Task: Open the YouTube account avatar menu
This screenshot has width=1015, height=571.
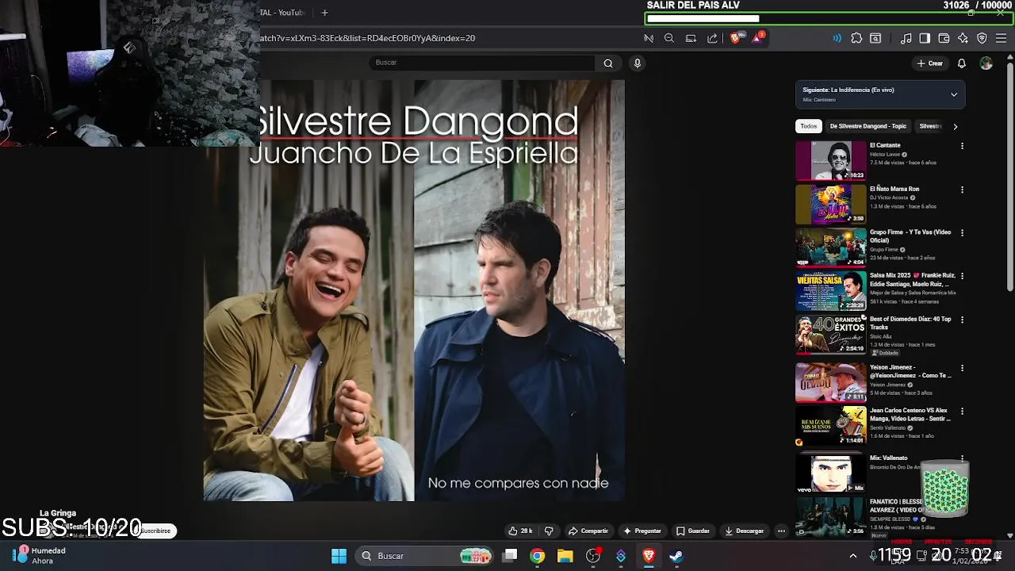Action: [986, 63]
